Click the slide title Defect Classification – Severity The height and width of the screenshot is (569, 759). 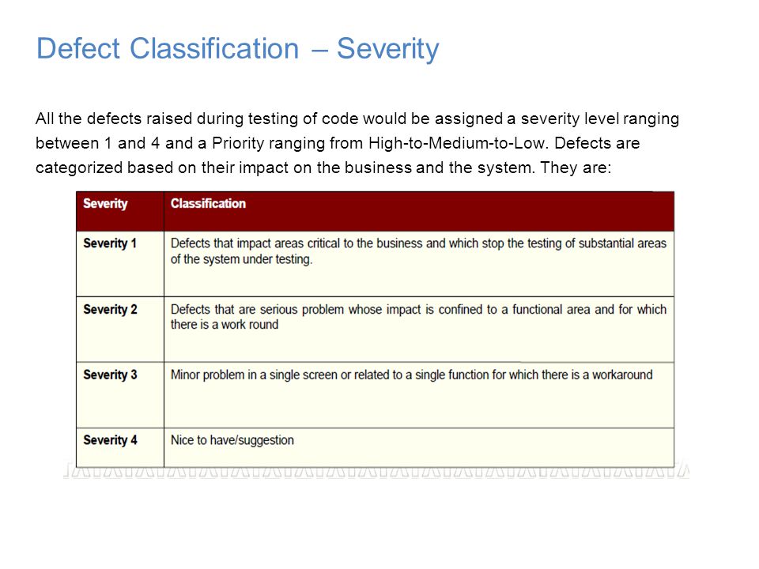click(238, 49)
